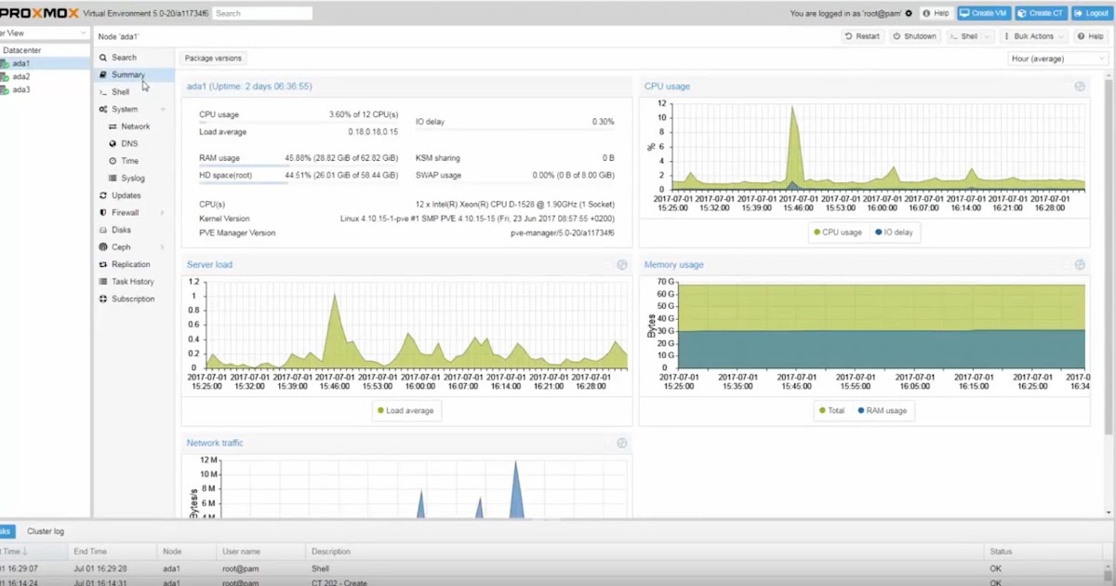Click the Create VM button
Screen dimensions: 1116x586
(x=986, y=13)
